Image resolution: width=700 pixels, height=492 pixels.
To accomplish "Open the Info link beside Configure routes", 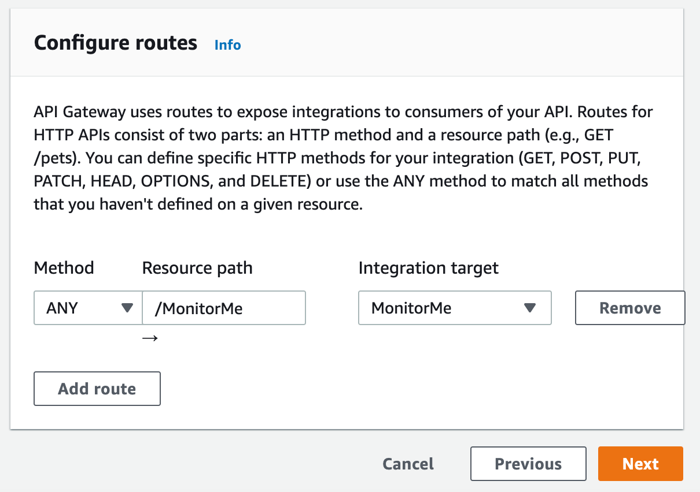I will (x=227, y=45).
